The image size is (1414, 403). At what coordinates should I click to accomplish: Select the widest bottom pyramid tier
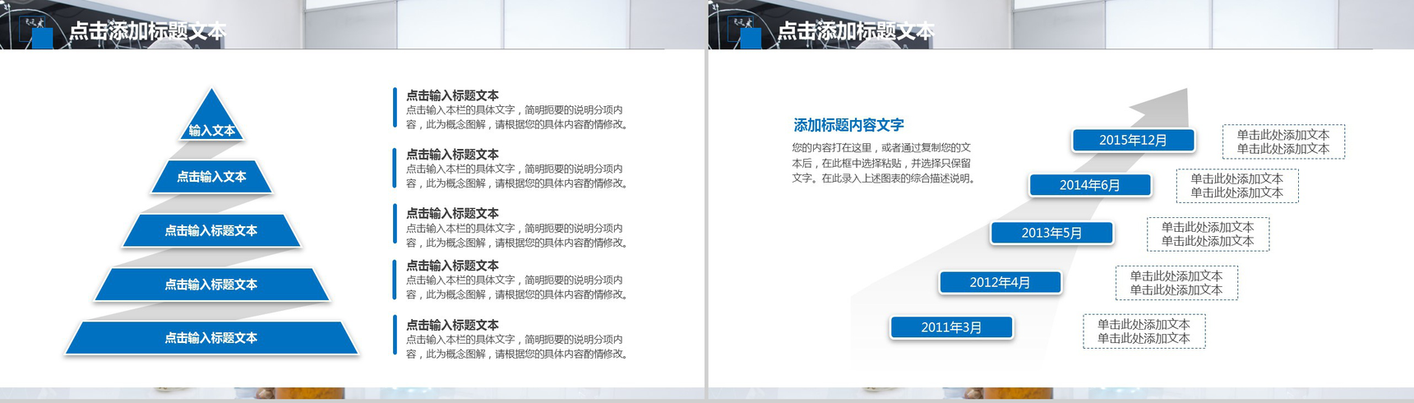tap(212, 338)
